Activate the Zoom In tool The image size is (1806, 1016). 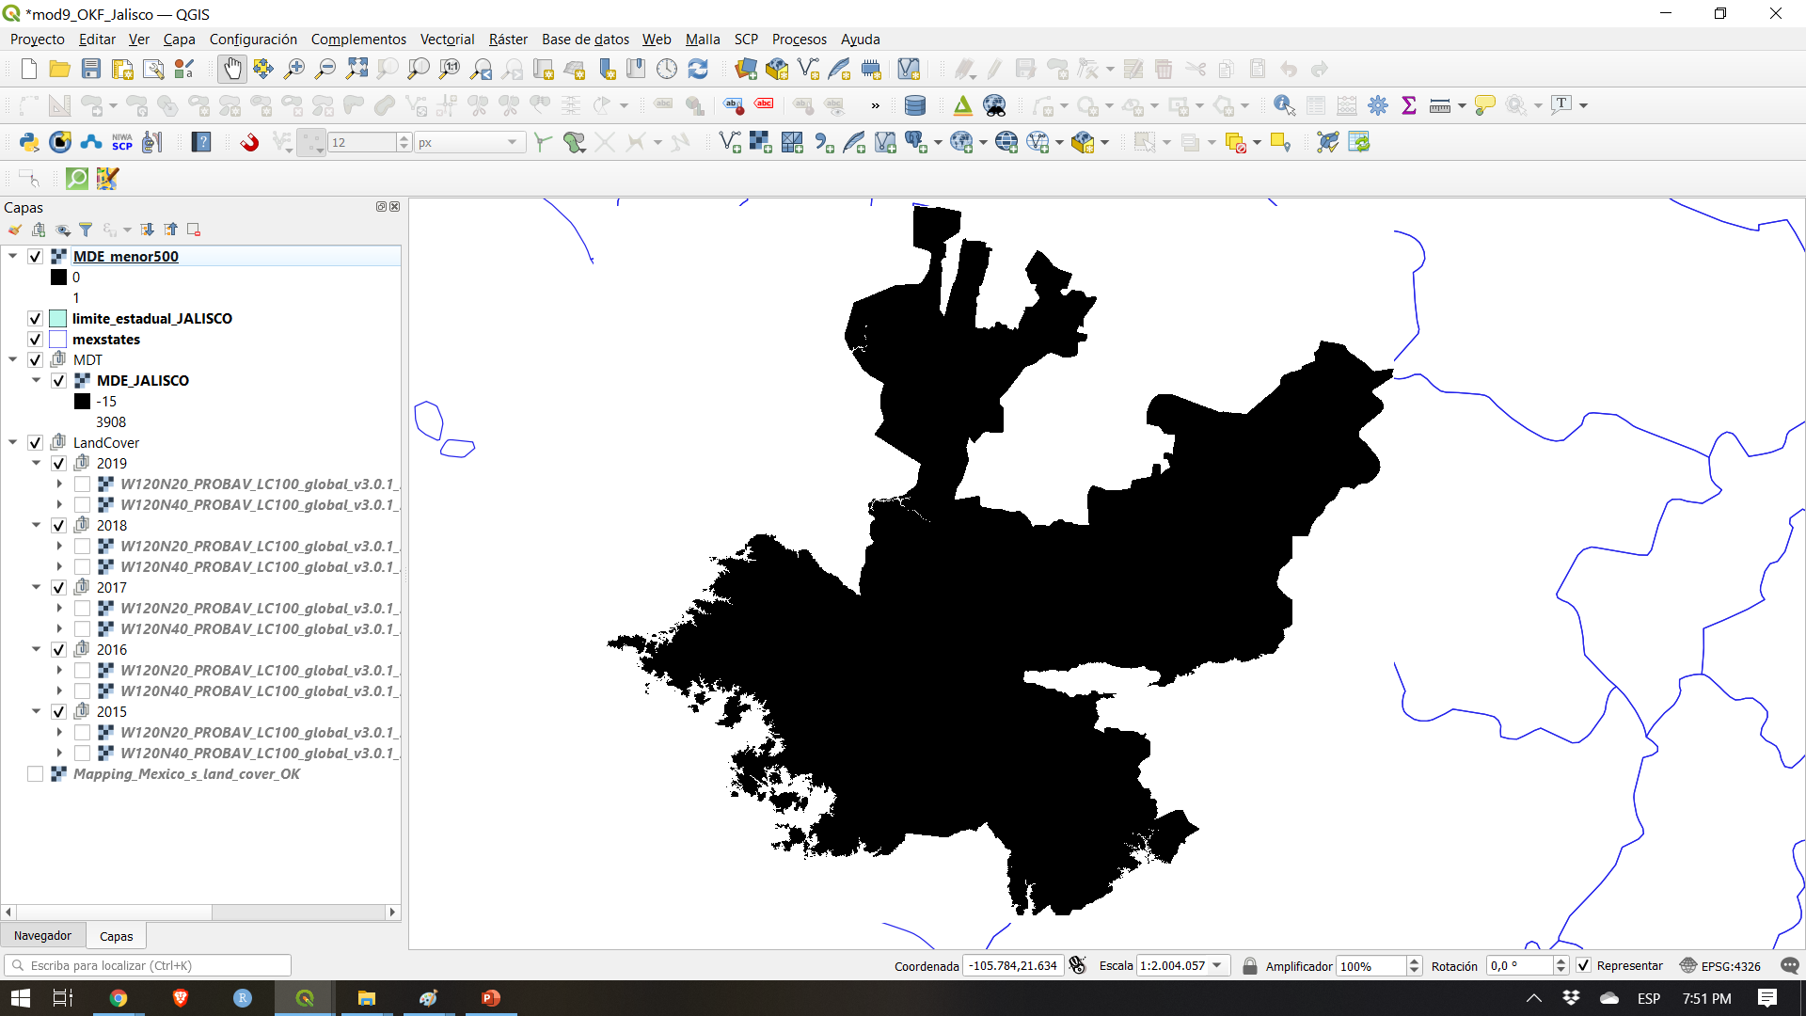(x=293, y=69)
